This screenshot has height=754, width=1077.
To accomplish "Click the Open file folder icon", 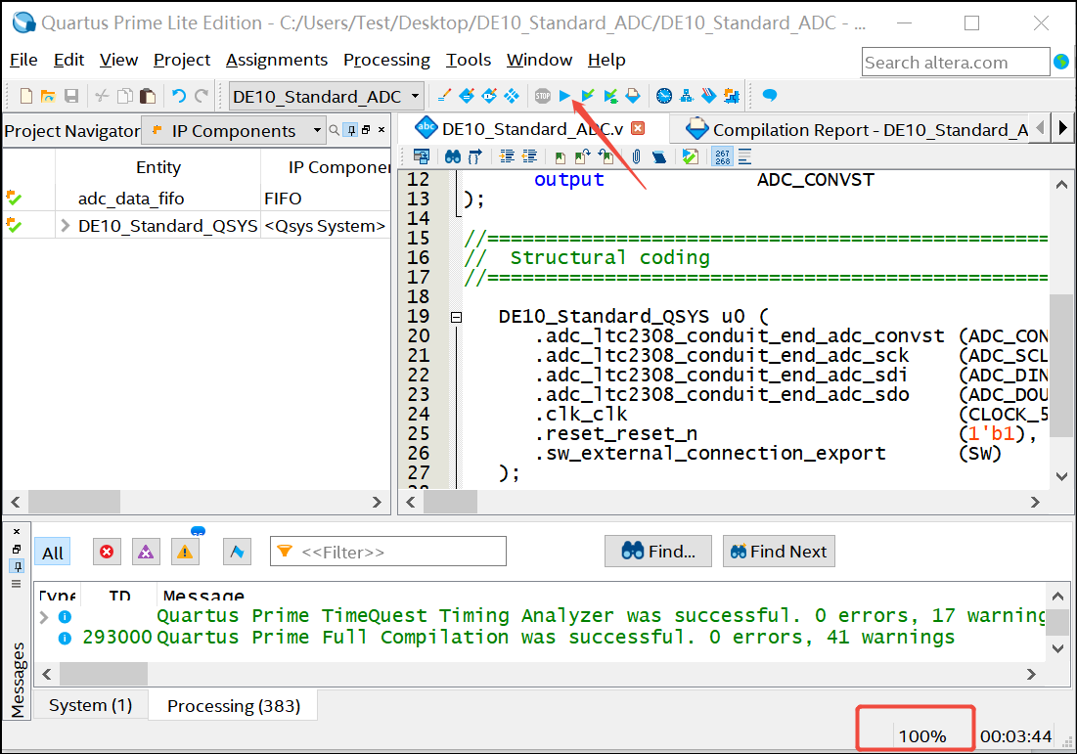I will (x=48, y=96).
